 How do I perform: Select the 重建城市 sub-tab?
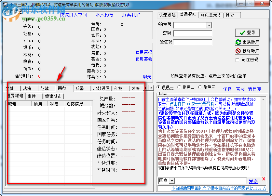53,96
